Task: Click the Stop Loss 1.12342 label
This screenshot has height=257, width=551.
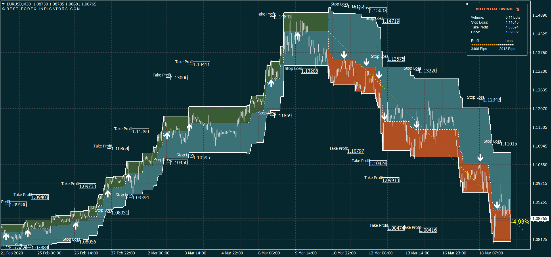Action: point(492,100)
